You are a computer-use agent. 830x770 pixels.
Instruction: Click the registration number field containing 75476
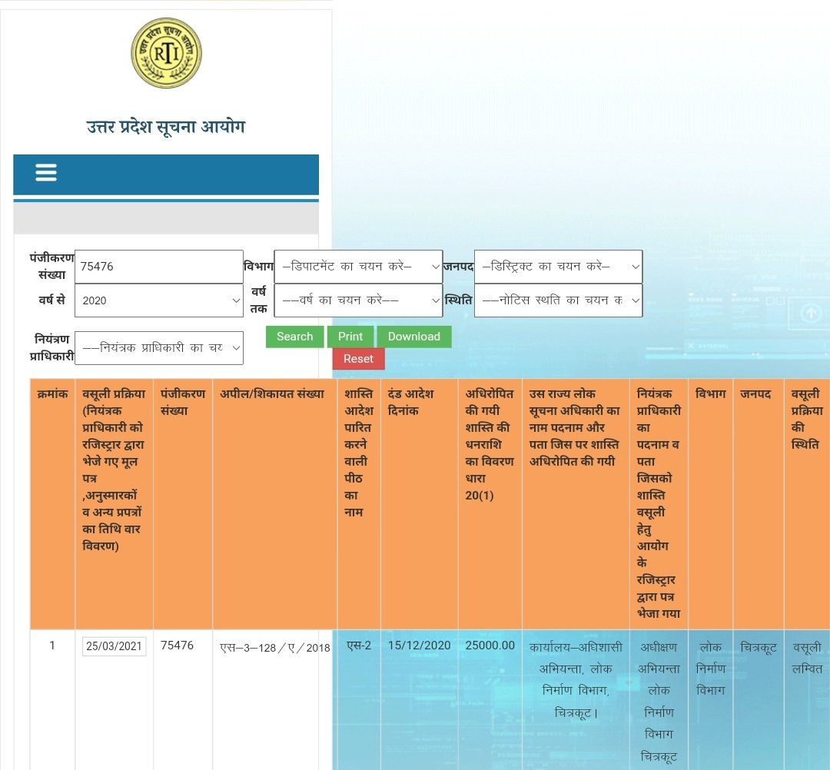point(159,266)
